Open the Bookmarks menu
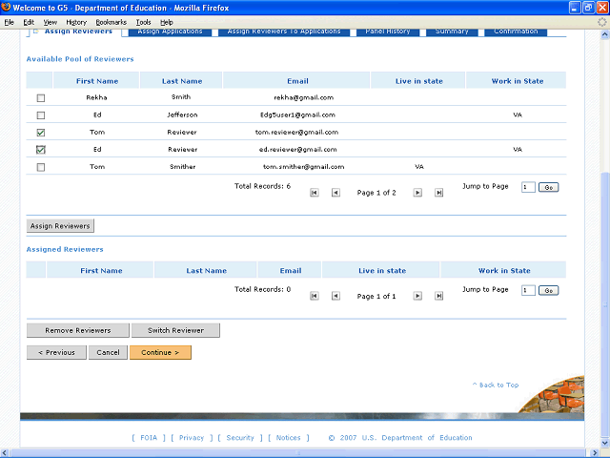The height and width of the screenshot is (458, 610). 112,22
